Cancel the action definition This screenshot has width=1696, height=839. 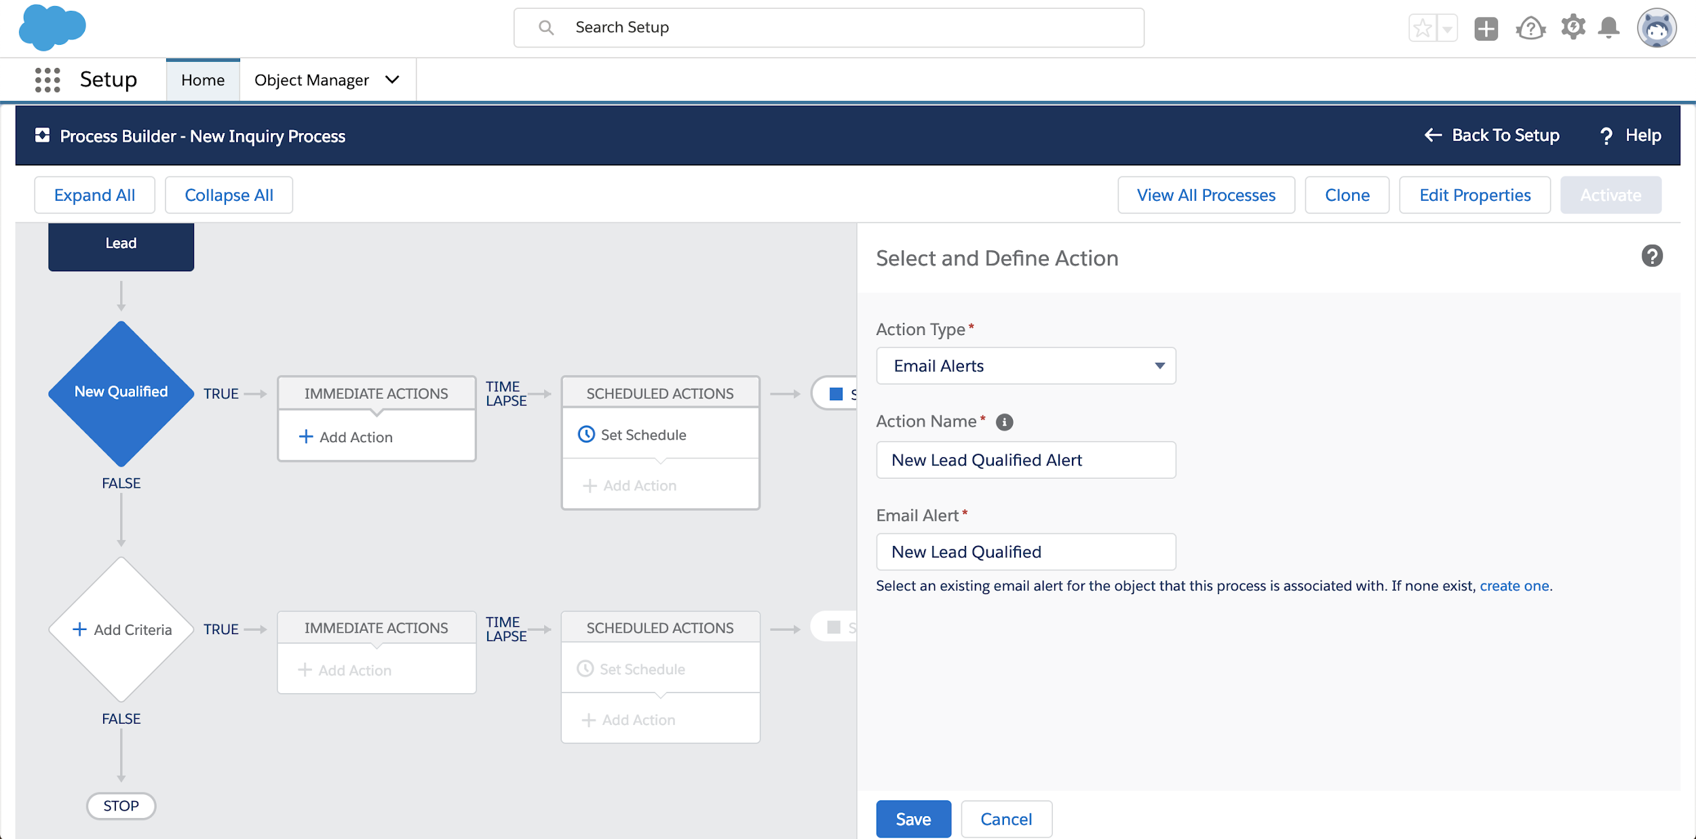[x=1006, y=819]
